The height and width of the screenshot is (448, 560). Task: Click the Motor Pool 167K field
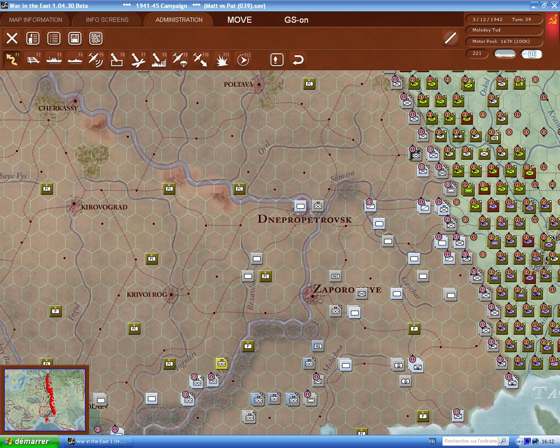pyautogui.click(x=504, y=42)
